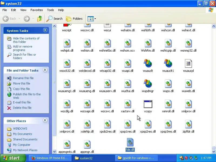Click the Back toolbar button
The height and width of the screenshot is (162, 216).
9,19
